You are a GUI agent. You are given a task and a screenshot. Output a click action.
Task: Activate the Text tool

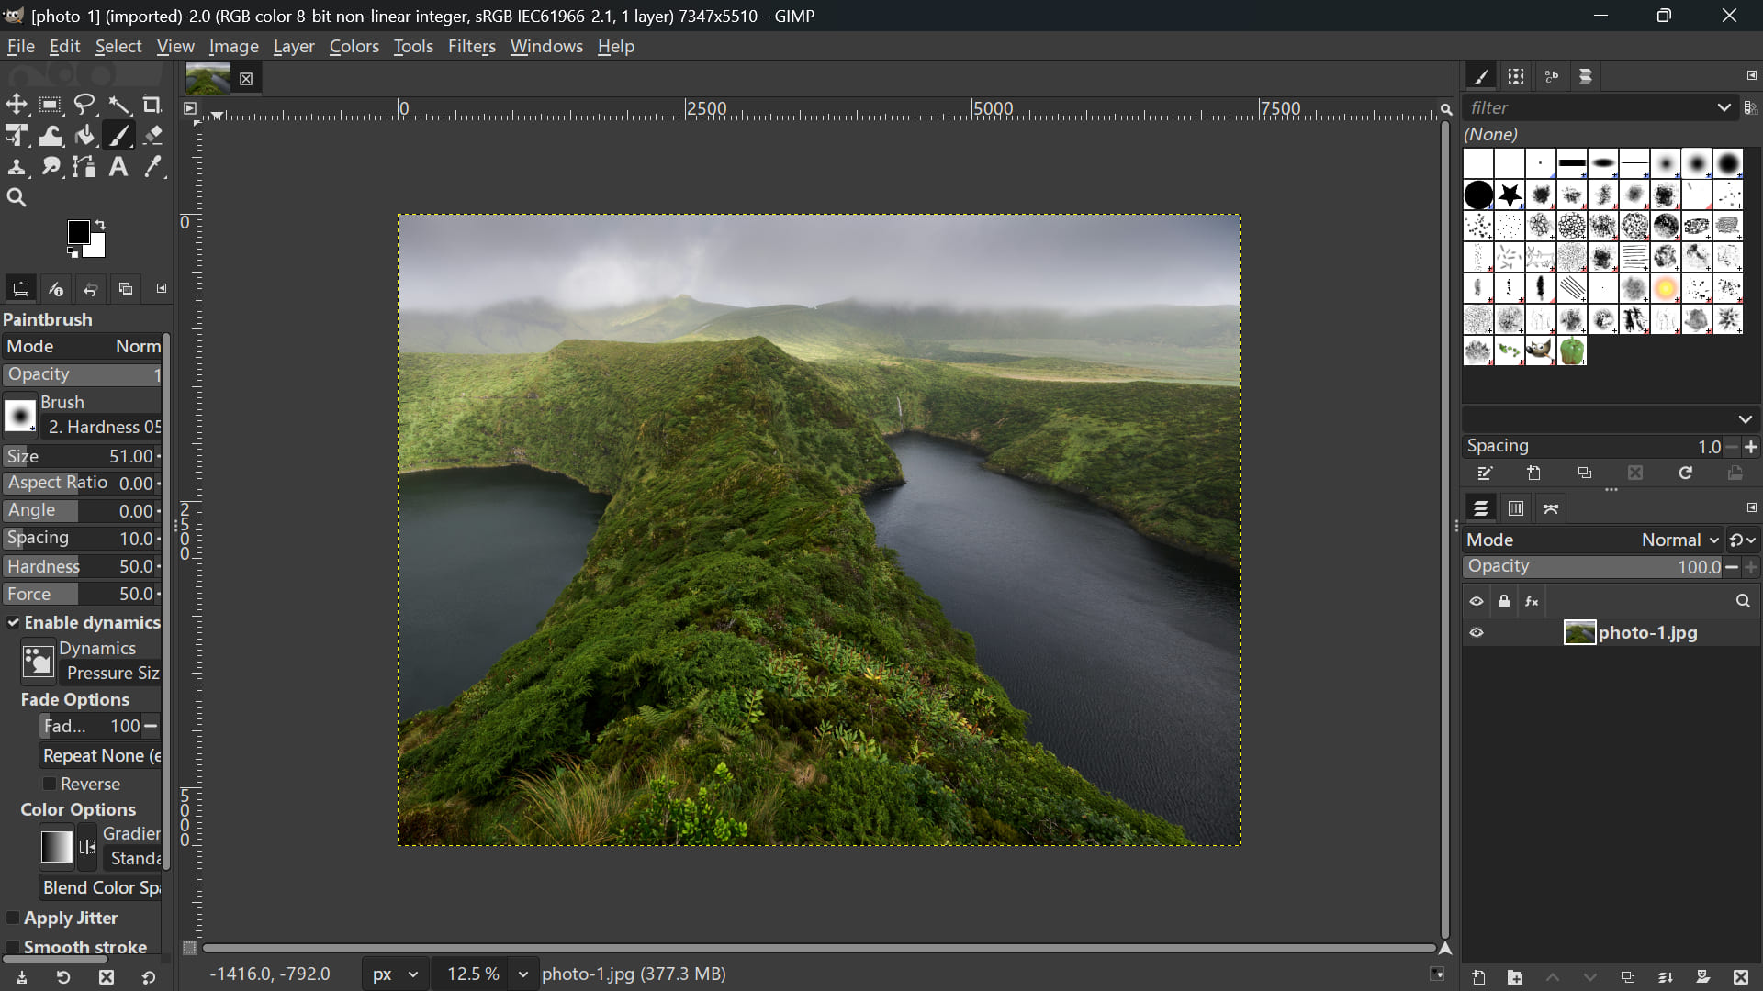[118, 166]
